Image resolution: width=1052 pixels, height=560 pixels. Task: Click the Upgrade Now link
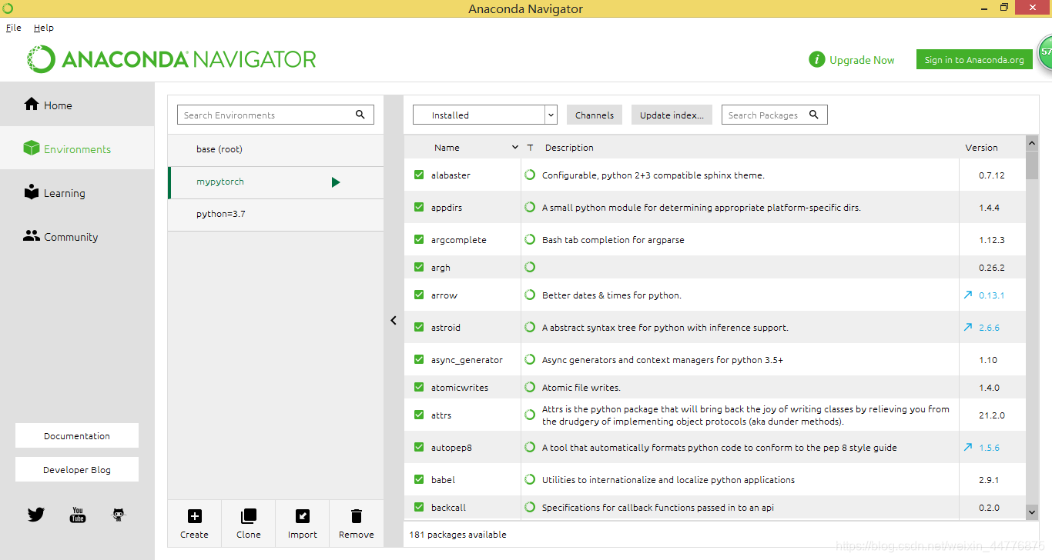[x=862, y=59]
